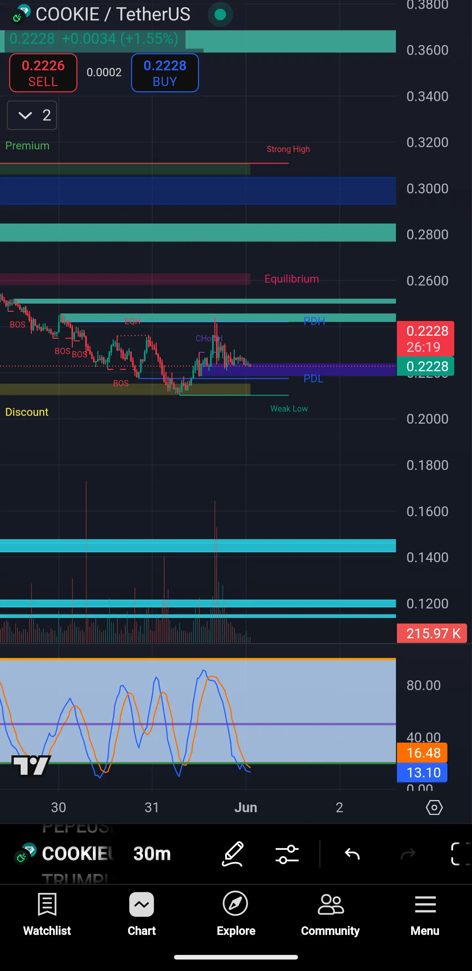Screen dimensions: 472x971
Task: Open the drawing tools pencil icon
Action: 233,854
